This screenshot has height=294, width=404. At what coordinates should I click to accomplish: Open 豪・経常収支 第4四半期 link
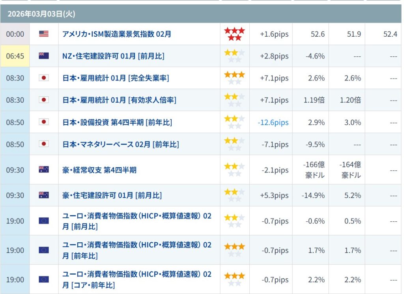(x=99, y=170)
